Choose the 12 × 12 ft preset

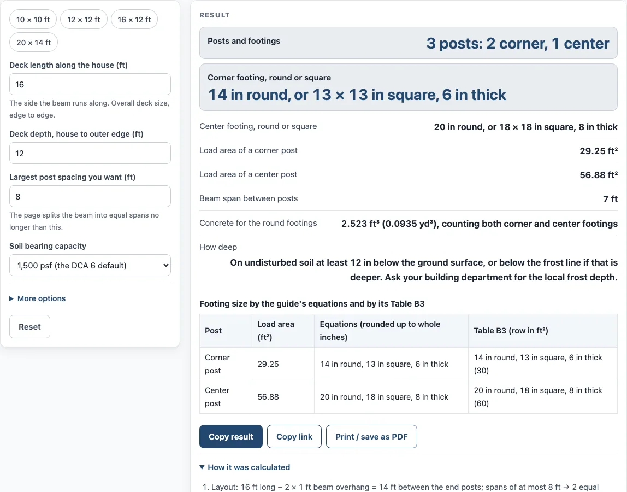84,20
